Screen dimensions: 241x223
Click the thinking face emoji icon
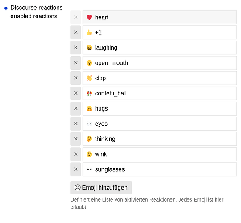pyautogui.click(x=89, y=139)
